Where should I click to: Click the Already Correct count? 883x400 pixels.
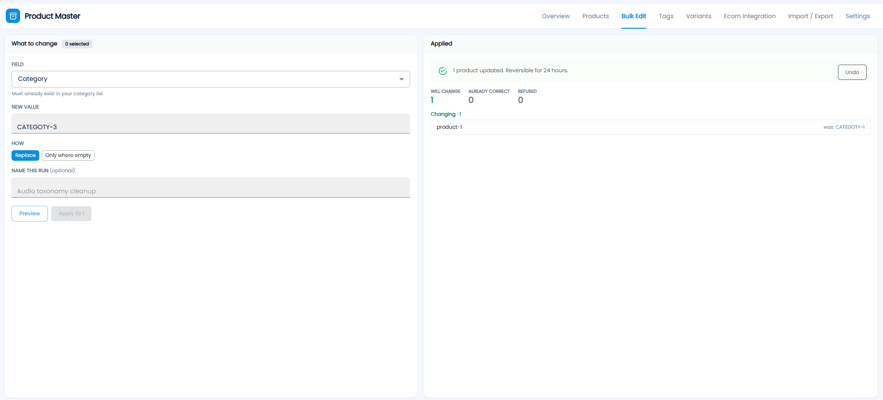click(x=471, y=100)
